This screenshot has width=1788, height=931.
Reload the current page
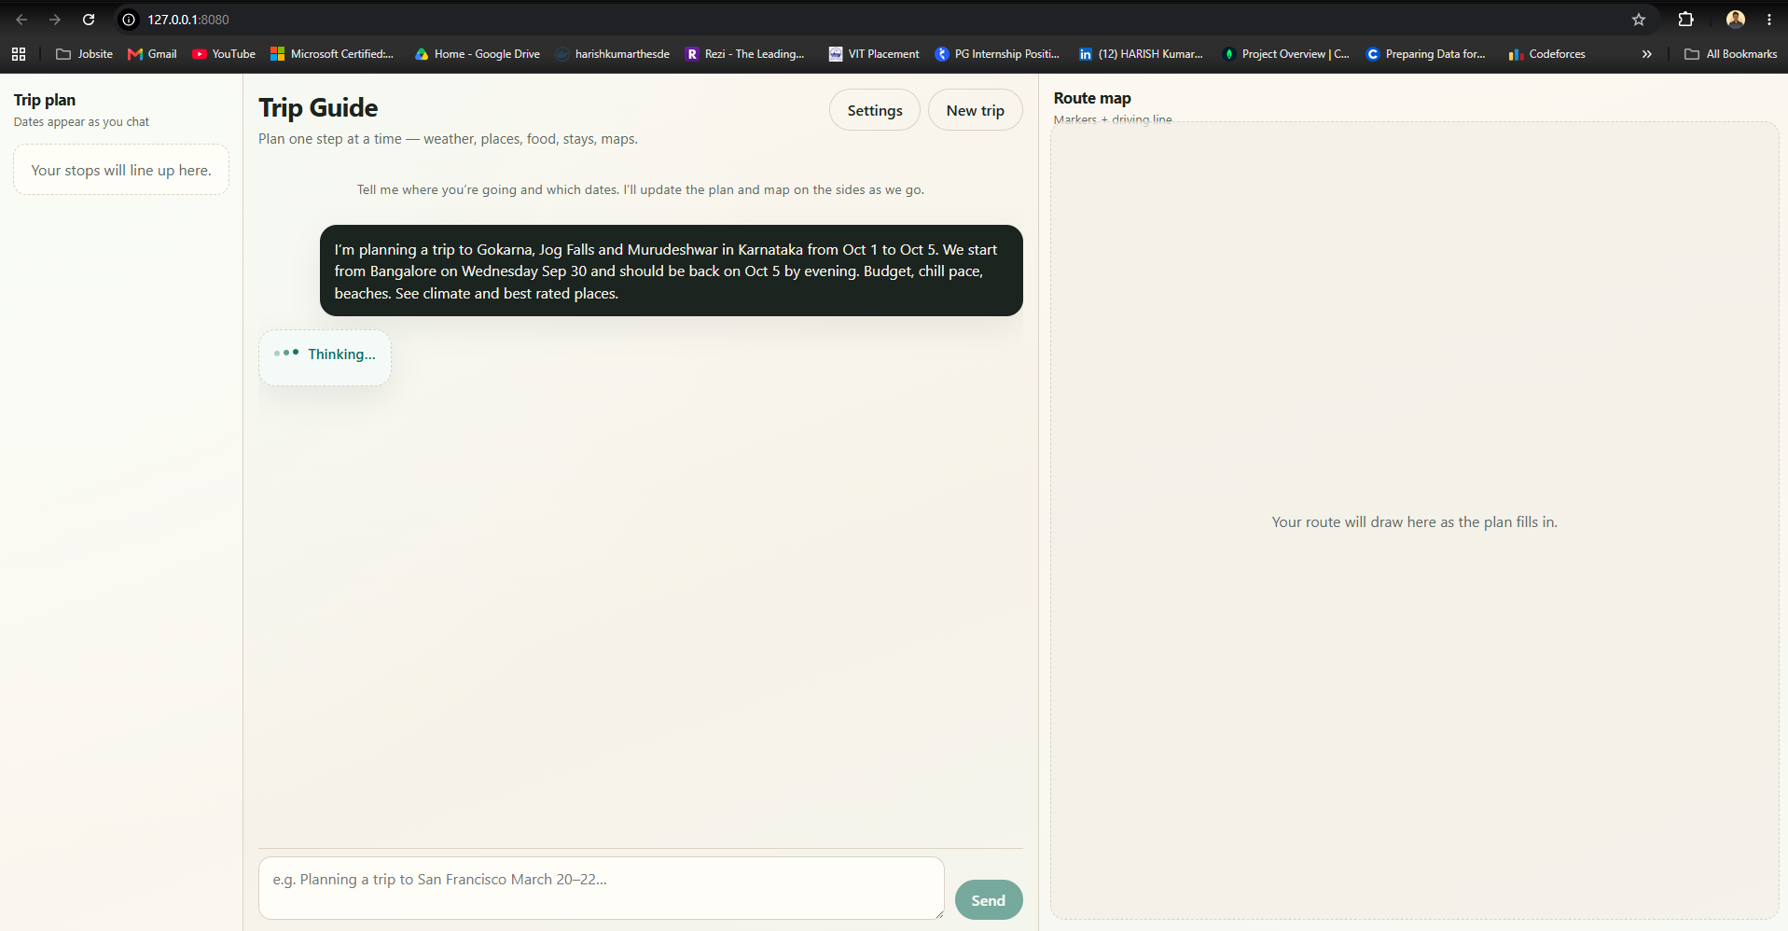[89, 20]
